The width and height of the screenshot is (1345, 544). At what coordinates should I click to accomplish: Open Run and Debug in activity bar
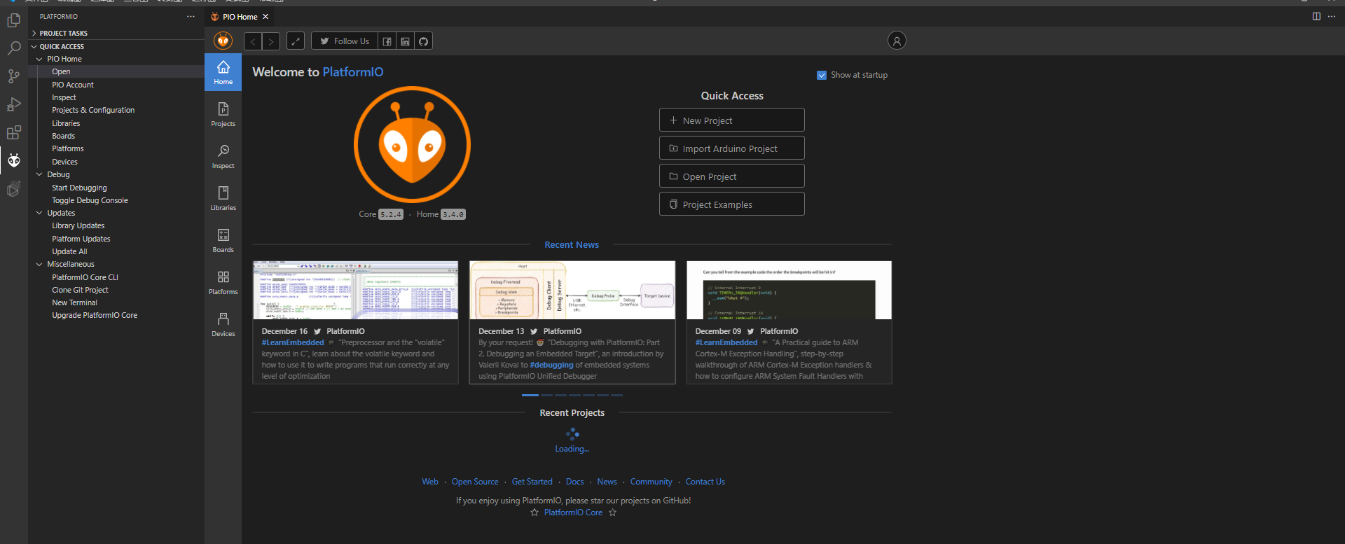tap(13, 104)
